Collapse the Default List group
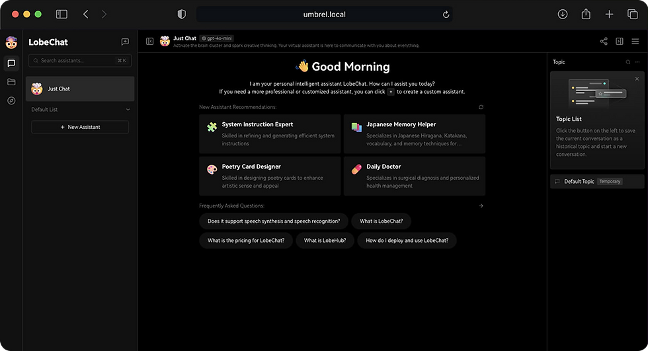 tap(128, 110)
